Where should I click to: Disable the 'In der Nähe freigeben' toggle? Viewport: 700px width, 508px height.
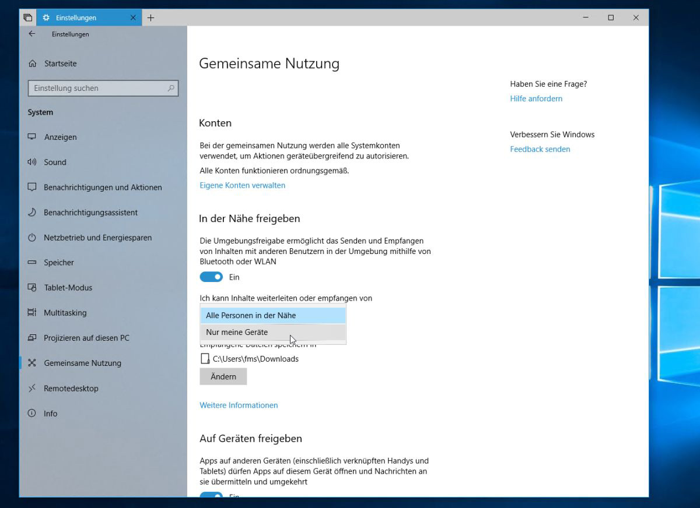pos(211,276)
